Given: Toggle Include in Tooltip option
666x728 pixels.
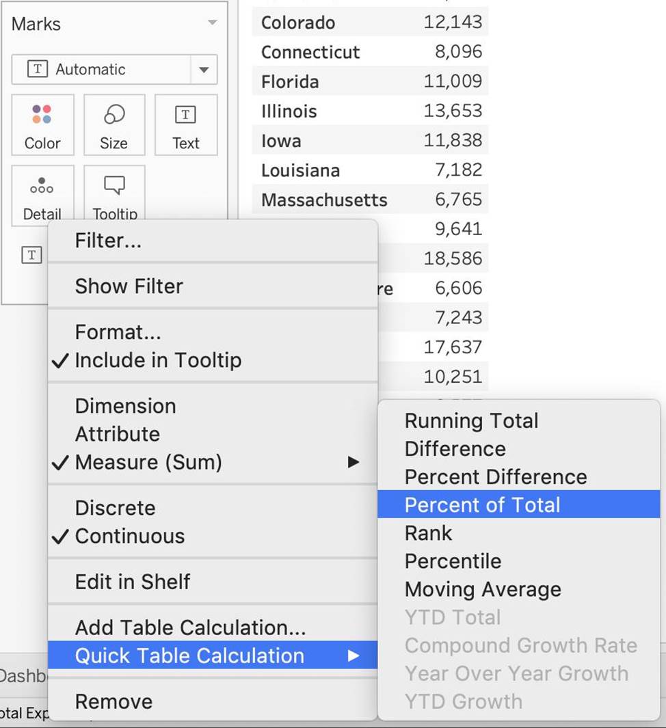Looking at the screenshot, I should (x=158, y=361).
